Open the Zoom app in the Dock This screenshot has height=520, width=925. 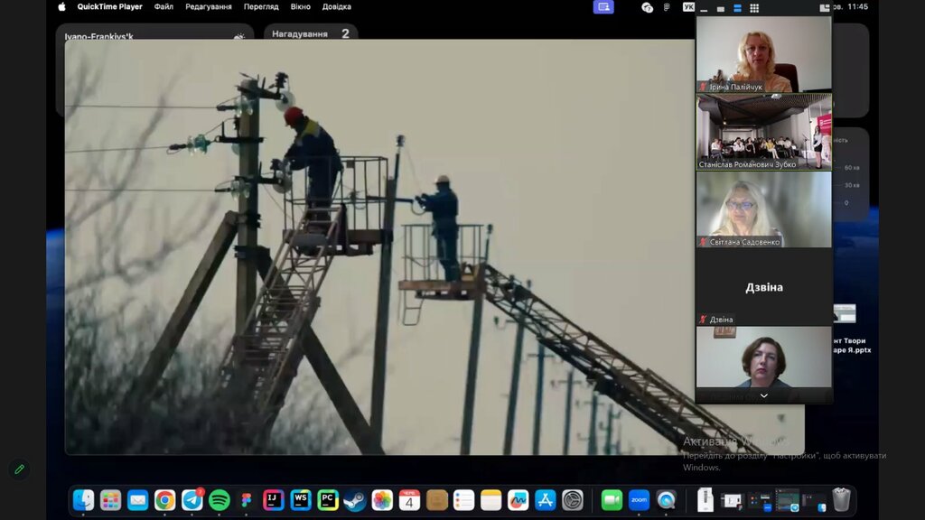click(640, 500)
